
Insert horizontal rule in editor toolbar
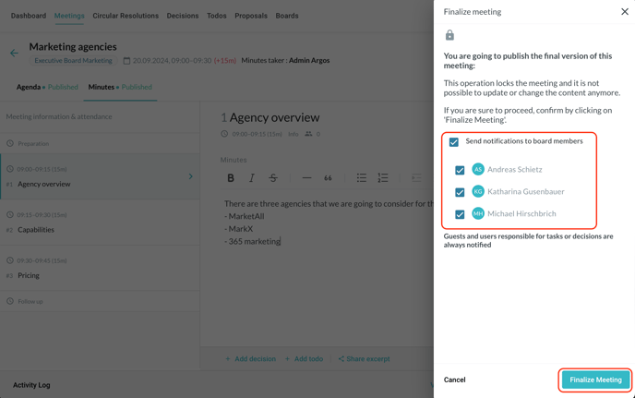point(306,178)
